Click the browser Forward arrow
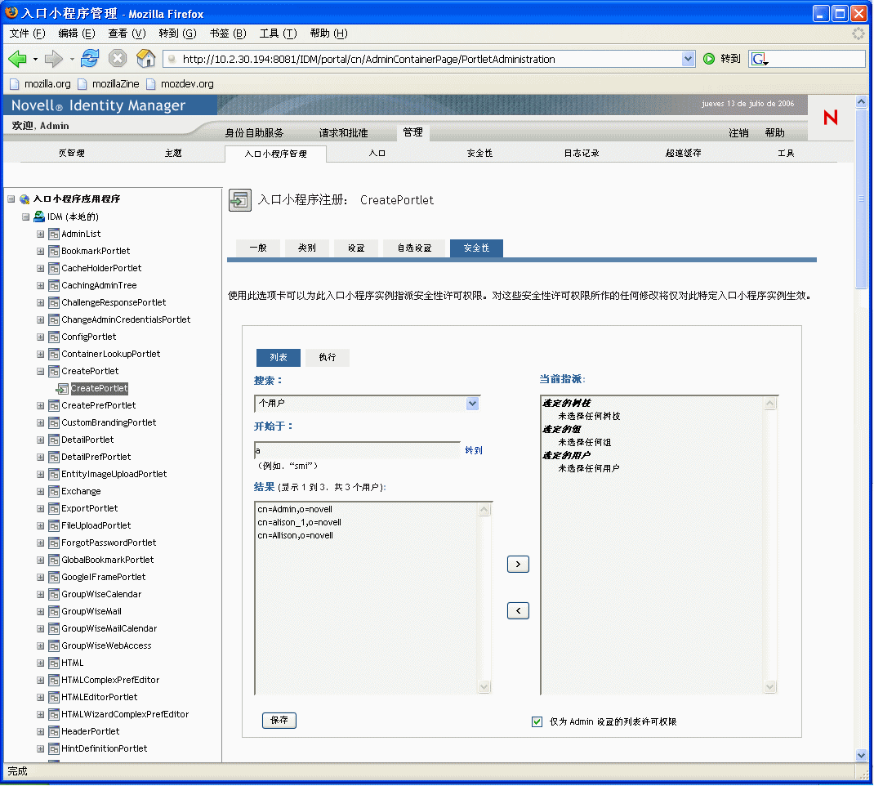The width and height of the screenshot is (874, 786). 54,59
